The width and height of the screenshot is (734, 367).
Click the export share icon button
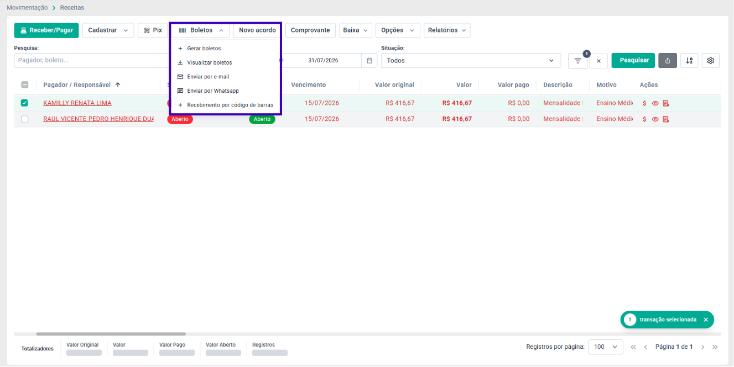[668, 61]
